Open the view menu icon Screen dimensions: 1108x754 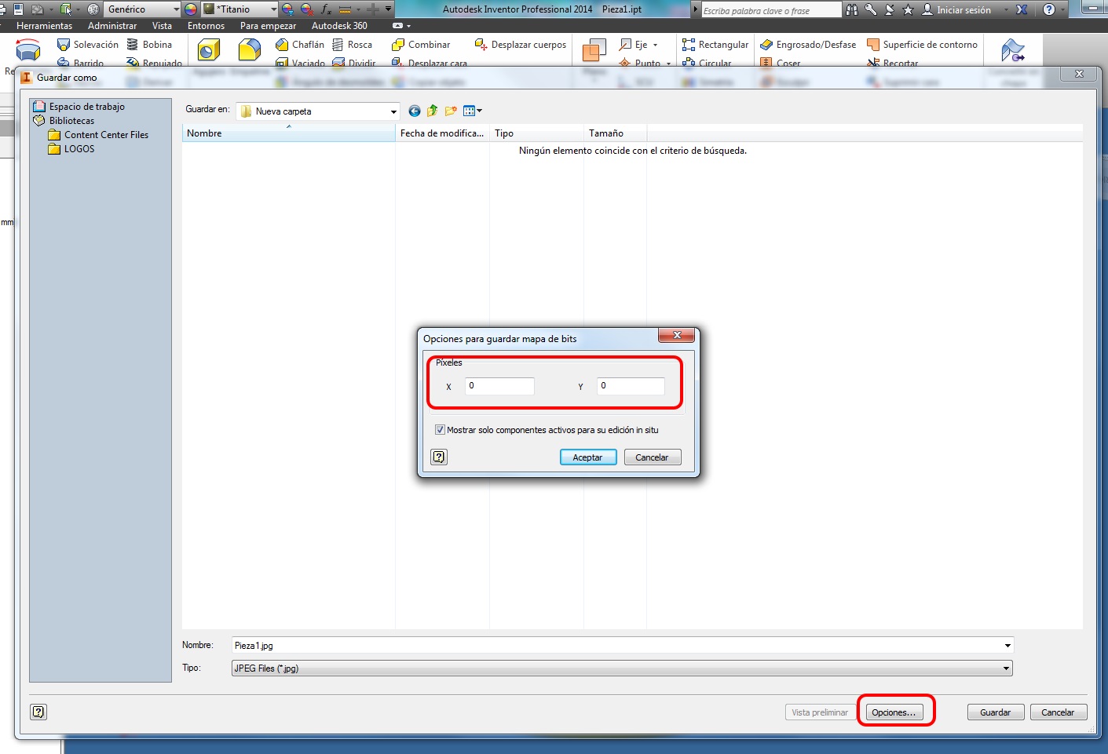472,111
